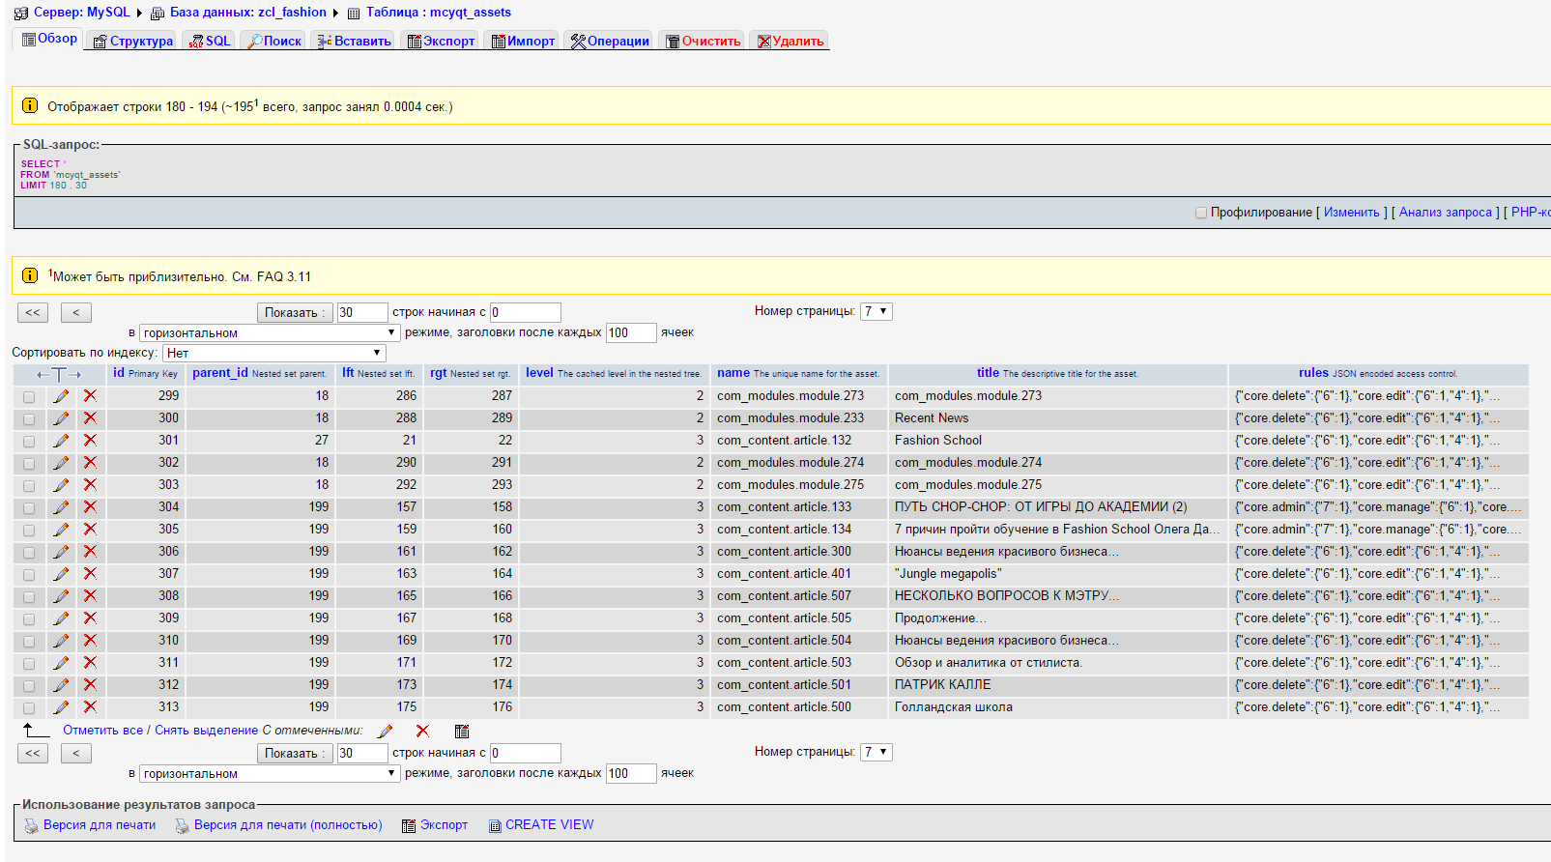Viewport: 1551px width, 862px height.
Task: Delete row id 305 red X icon
Action: [90, 529]
